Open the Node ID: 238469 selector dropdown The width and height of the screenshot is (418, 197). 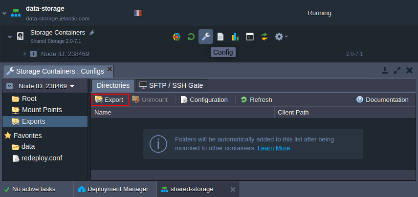point(45,86)
